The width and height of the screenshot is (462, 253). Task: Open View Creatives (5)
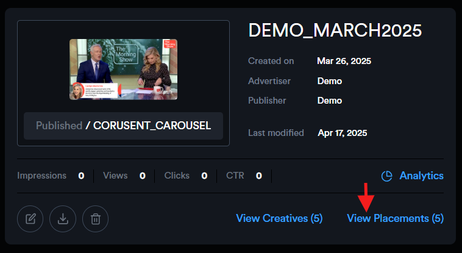click(279, 218)
